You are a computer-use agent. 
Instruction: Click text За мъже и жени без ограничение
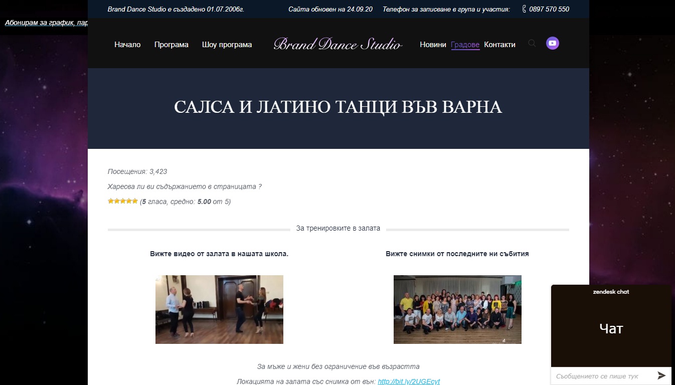click(338, 366)
